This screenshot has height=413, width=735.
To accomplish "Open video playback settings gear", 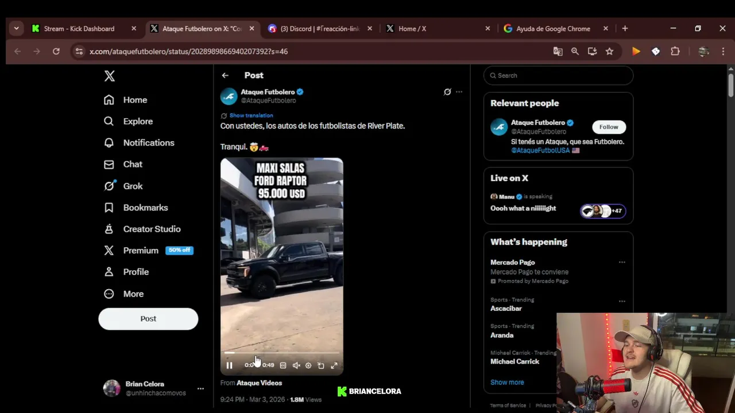I will click(x=308, y=365).
